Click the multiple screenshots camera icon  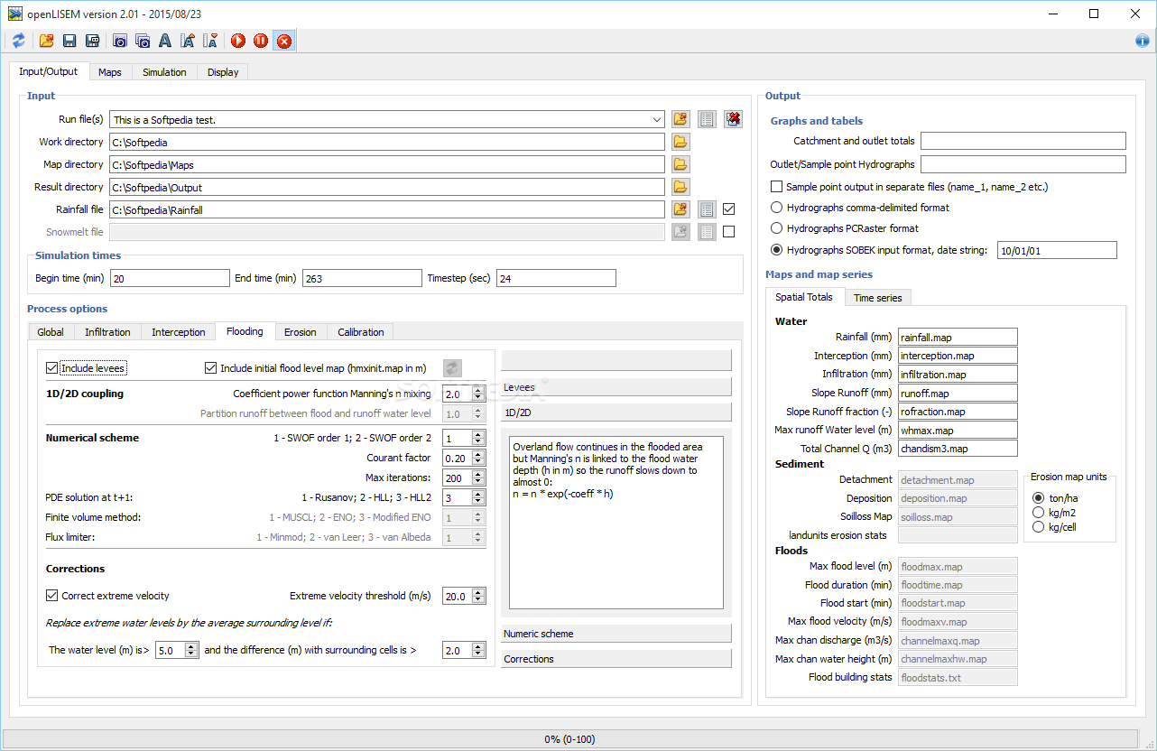point(143,41)
